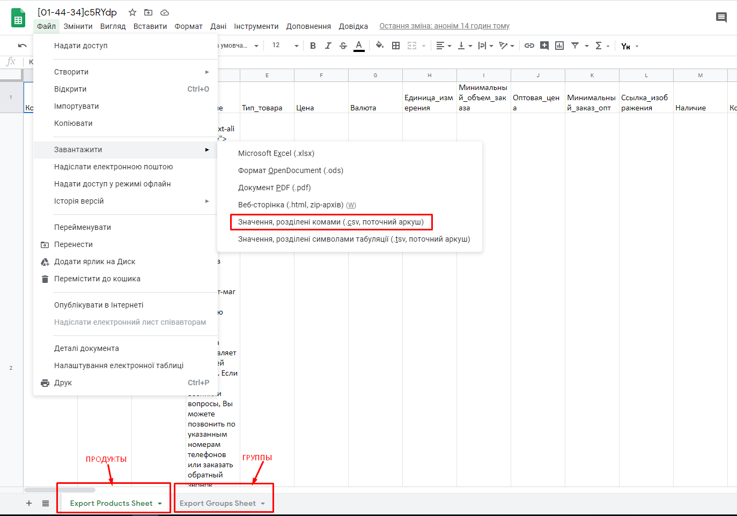
Task: Add a new sheet with plus icon
Action: click(29, 503)
